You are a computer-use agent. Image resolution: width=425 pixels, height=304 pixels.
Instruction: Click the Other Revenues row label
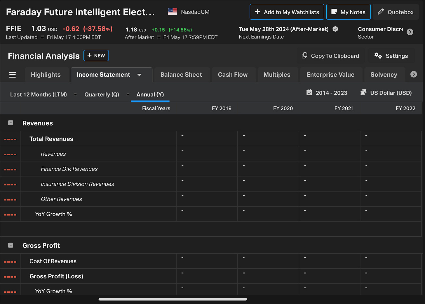[x=61, y=199]
